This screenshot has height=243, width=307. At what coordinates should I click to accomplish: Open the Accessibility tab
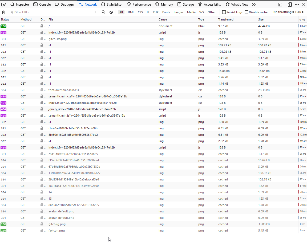(210, 4)
